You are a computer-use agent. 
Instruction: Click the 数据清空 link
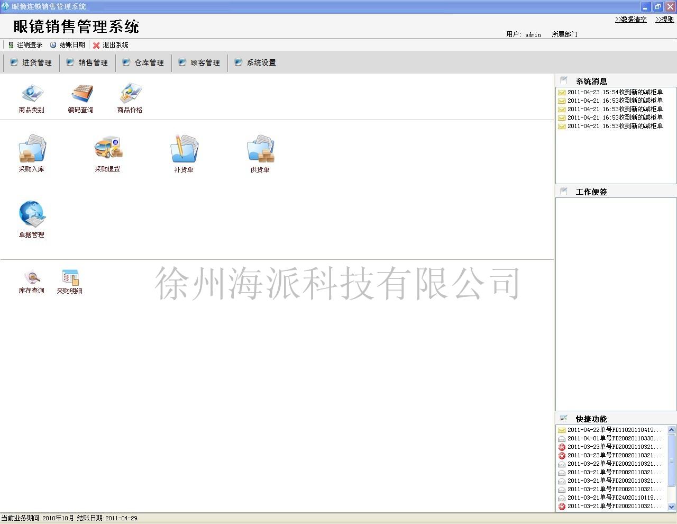631,20
